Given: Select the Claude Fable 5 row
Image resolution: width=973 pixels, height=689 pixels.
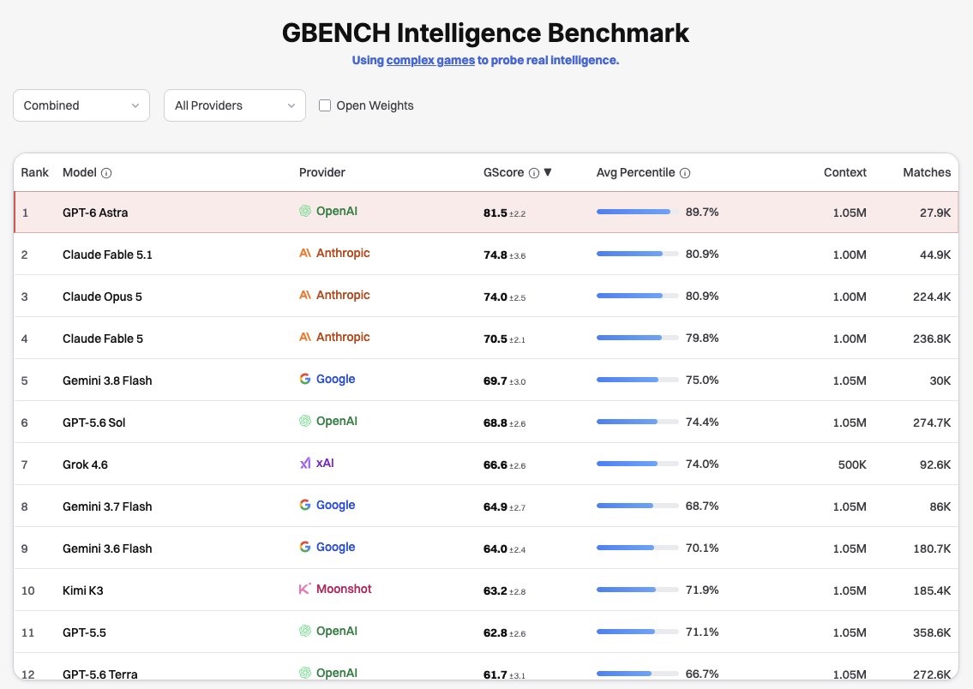Looking at the screenshot, I should (486, 338).
